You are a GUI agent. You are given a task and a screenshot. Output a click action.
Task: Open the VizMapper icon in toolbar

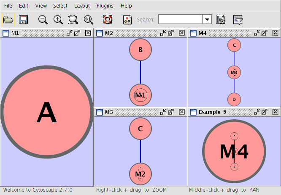[x=127, y=20]
